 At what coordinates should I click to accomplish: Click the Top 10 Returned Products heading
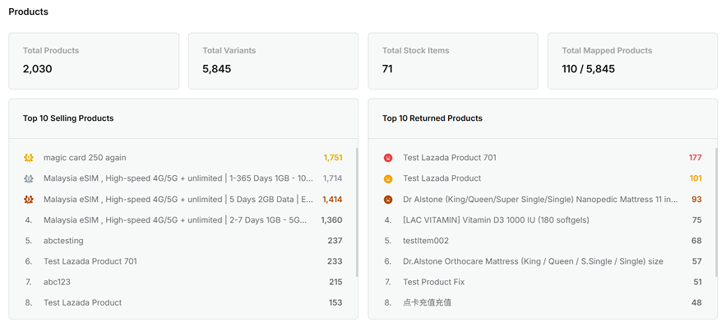pos(432,118)
